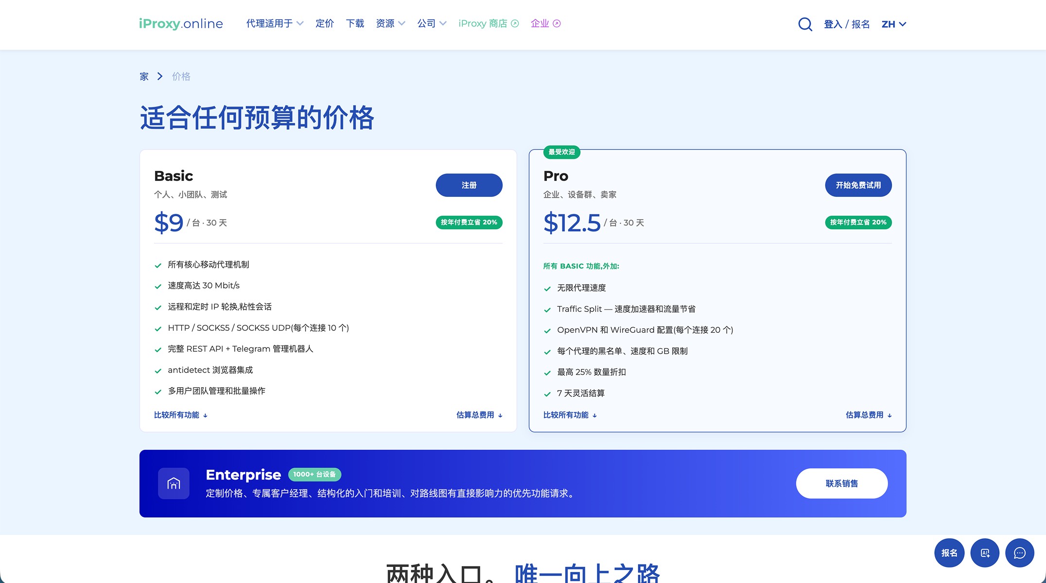Click the 价格 breadcrumb text
This screenshot has height=583, width=1046.
pos(181,76)
